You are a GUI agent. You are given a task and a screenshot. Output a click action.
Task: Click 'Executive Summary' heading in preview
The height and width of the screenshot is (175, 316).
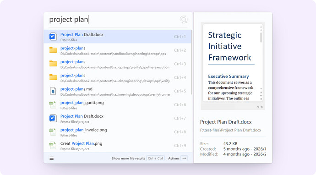(x=229, y=77)
